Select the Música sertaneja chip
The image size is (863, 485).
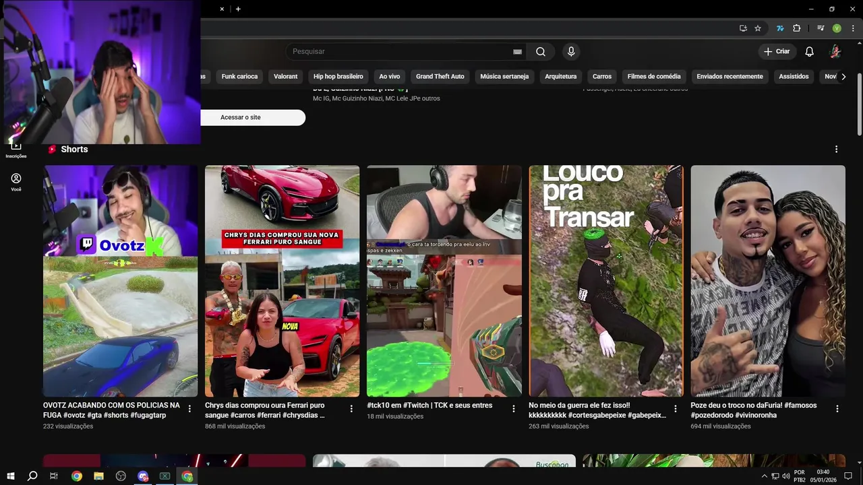point(504,77)
